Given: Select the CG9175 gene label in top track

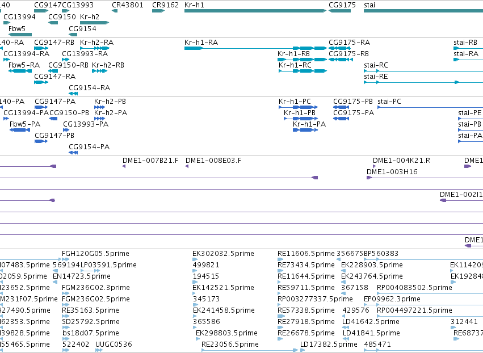Looking at the screenshot, I should pos(342,5).
